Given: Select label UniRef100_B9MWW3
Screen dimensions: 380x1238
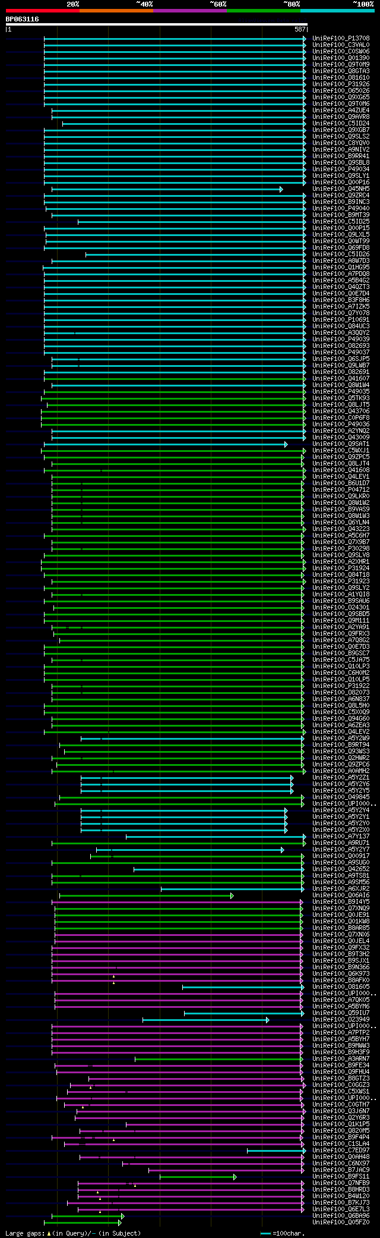Looking at the screenshot, I should click(341, 1046).
